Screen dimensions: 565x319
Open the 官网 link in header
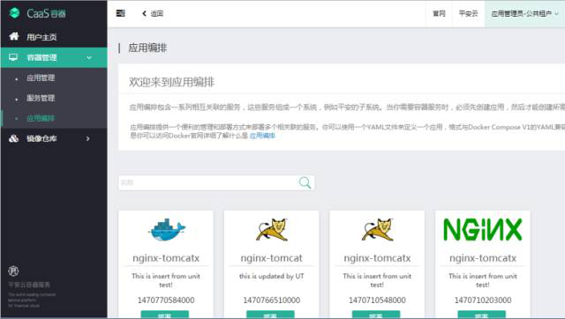point(439,14)
